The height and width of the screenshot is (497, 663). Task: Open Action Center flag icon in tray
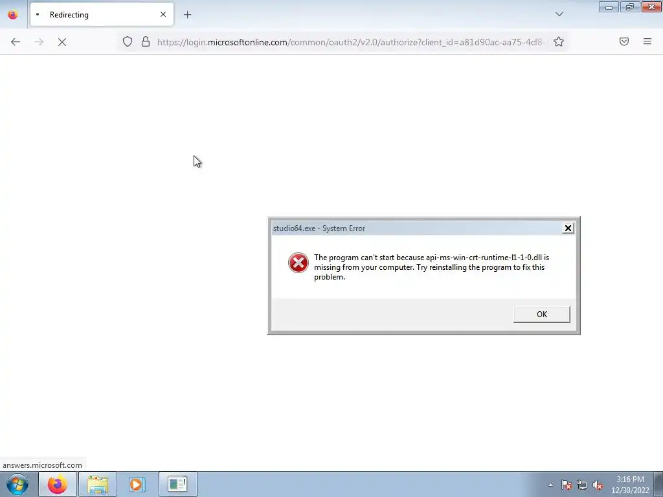pyautogui.click(x=567, y=485)
